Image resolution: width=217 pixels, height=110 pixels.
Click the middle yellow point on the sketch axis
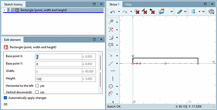(165, 64)
